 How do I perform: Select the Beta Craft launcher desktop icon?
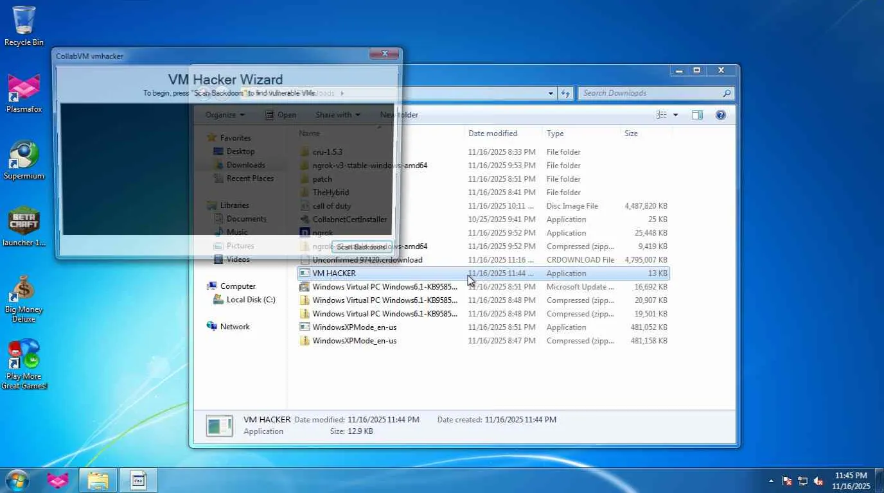(24, 227)
